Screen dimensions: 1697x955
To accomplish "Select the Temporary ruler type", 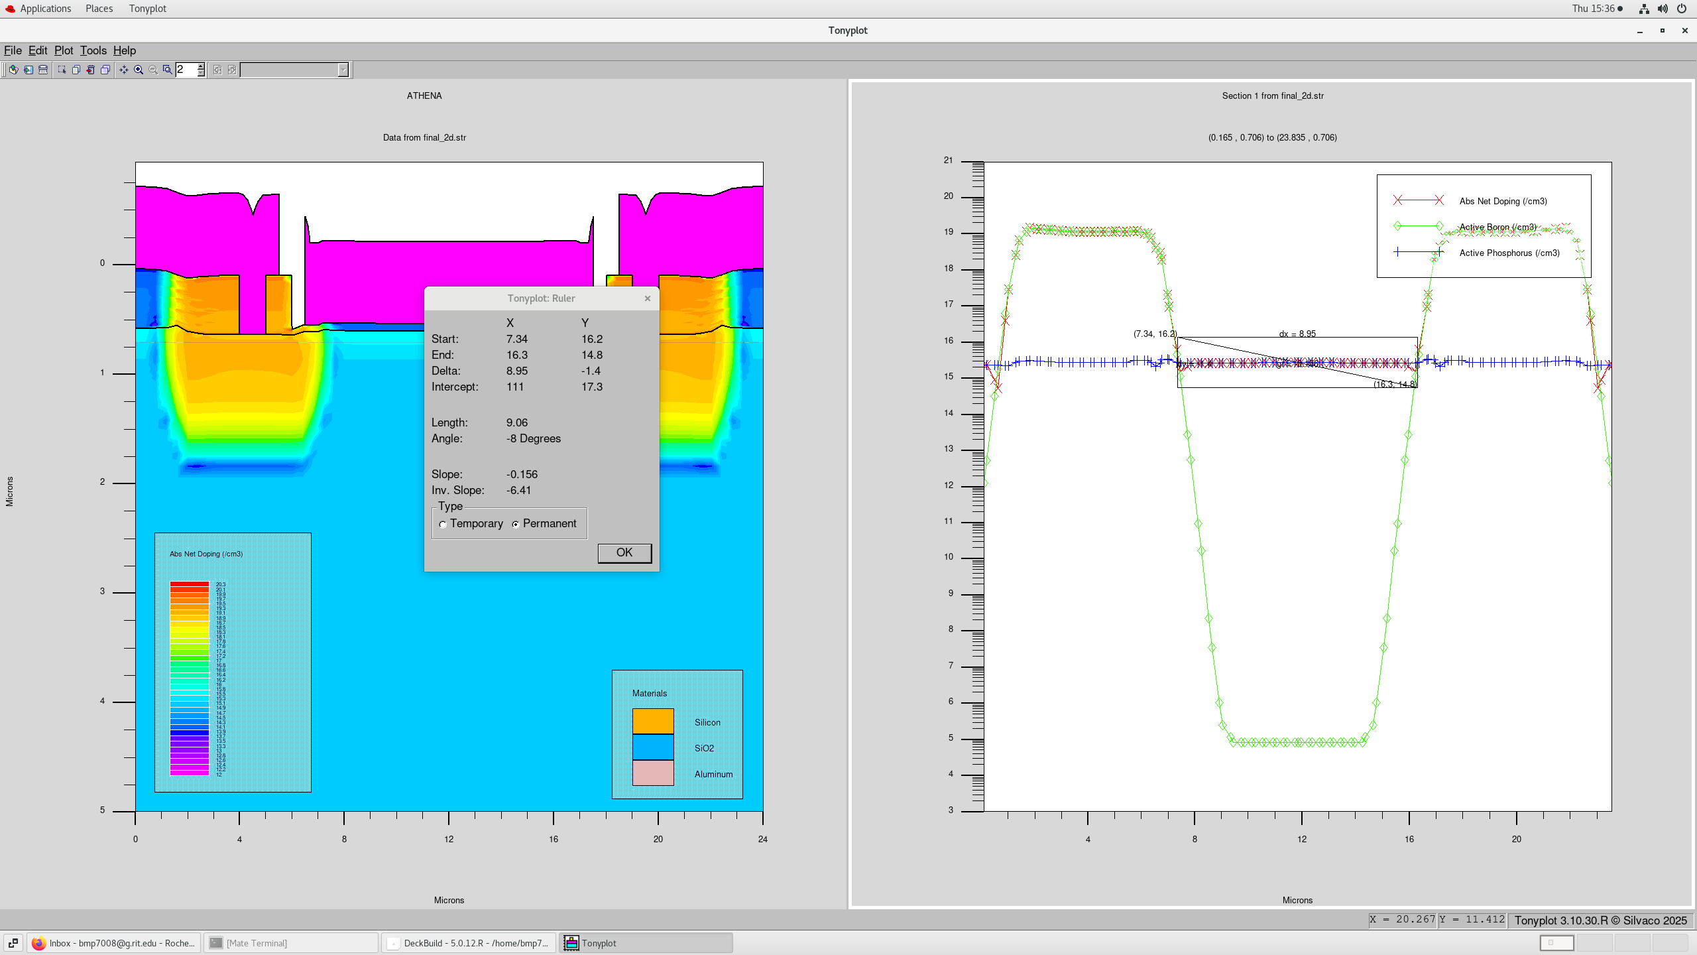I will [443, 525].
